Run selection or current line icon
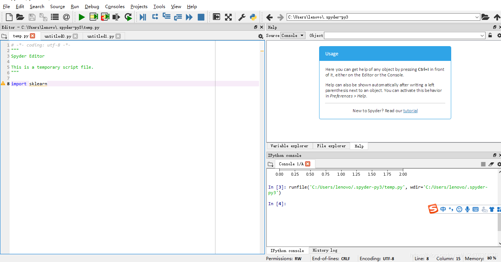The height and width of the screenshot is (262, 501). click(116, 17)
